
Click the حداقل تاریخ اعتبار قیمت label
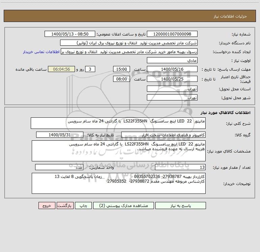tap(235, 79)
